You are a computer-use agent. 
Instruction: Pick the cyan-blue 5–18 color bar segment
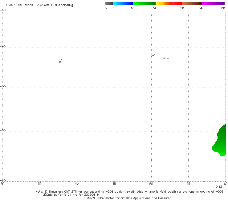(123, 4)
